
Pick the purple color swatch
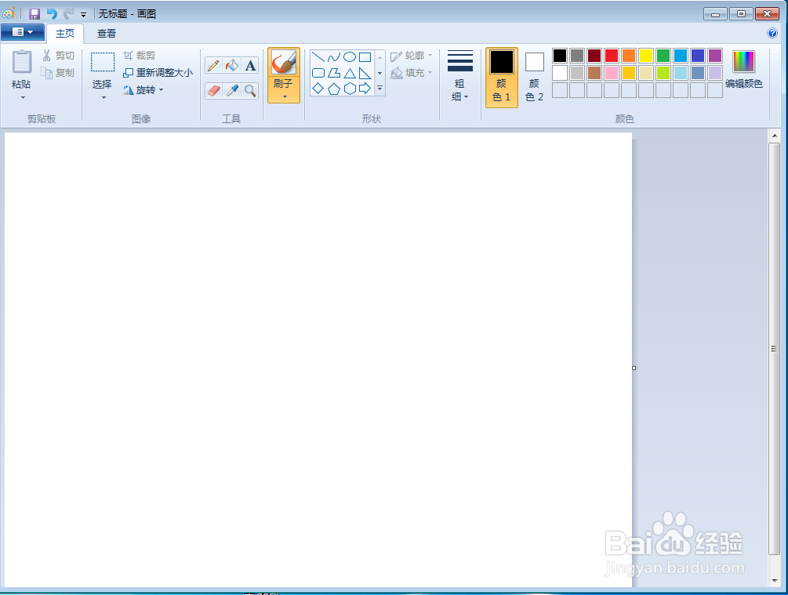(x=714, y=56)
